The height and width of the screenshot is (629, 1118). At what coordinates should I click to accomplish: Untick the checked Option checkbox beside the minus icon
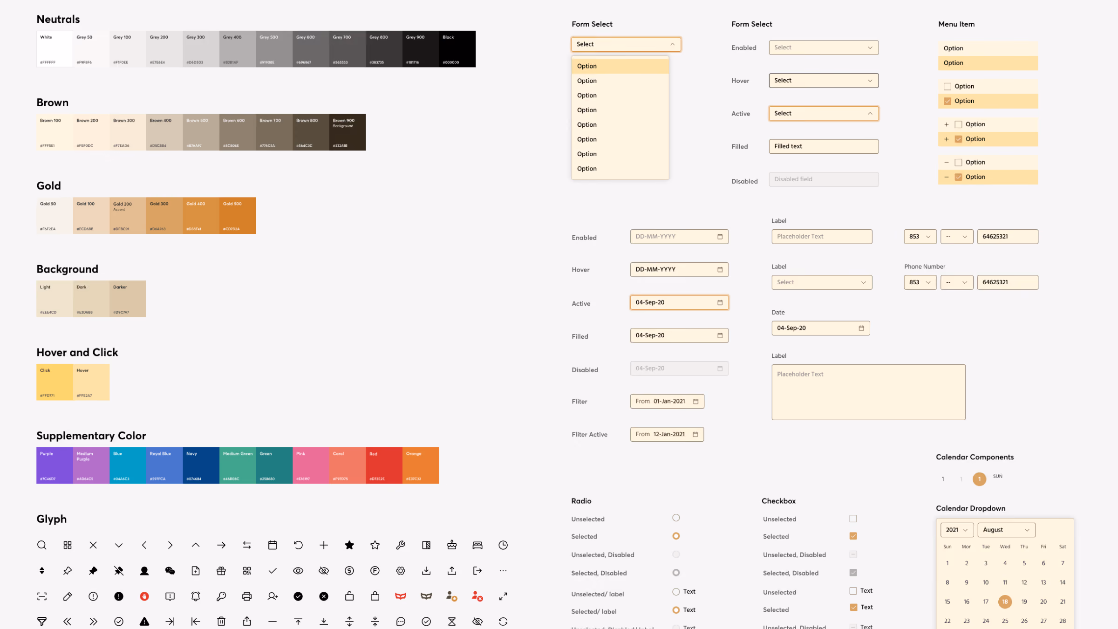pyautogui.click(x=959, y=177)
